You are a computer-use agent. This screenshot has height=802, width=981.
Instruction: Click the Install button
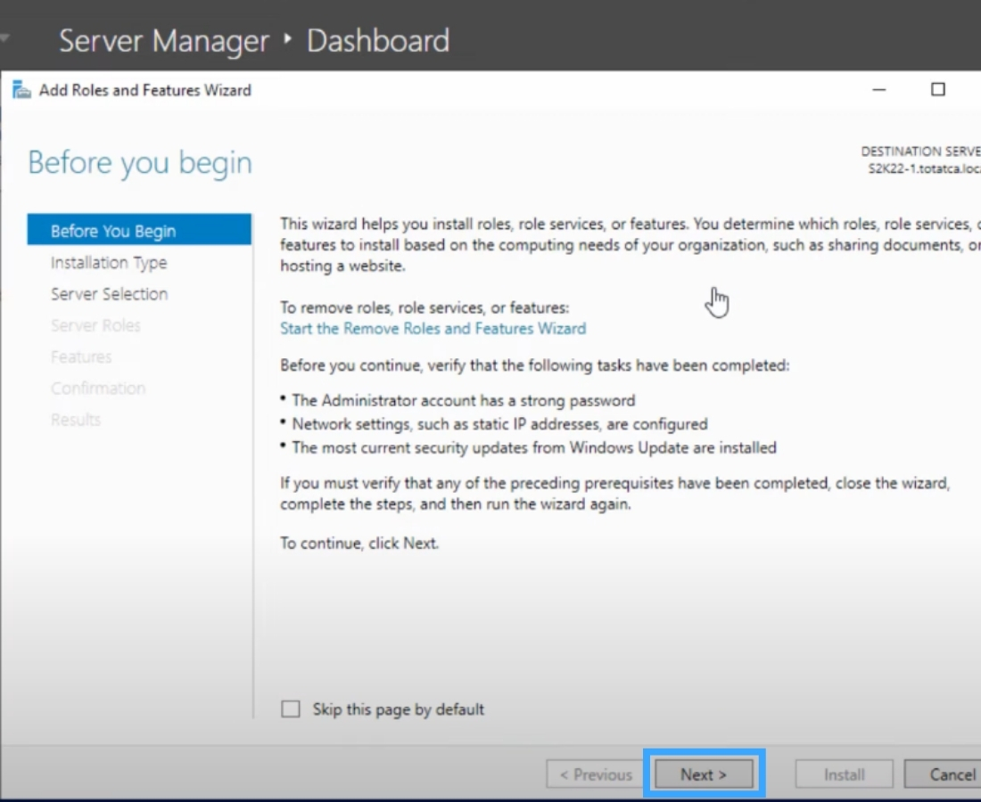843,773
